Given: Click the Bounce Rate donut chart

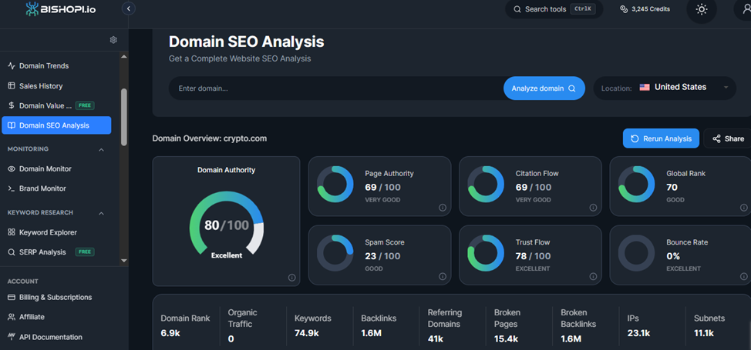Looking at the screenshot, I should coord(637,253).
